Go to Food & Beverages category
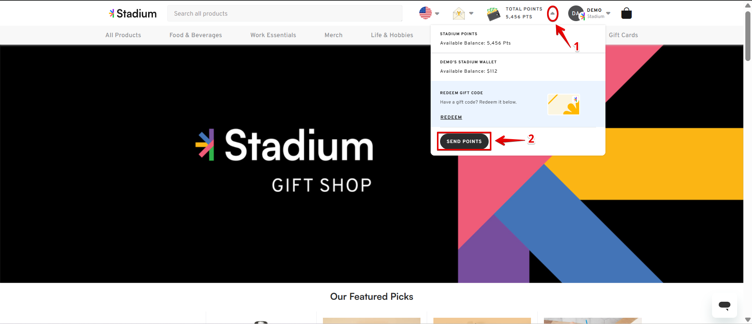The width and height of the screenshot is (752, 324). (x=196, y=35)
